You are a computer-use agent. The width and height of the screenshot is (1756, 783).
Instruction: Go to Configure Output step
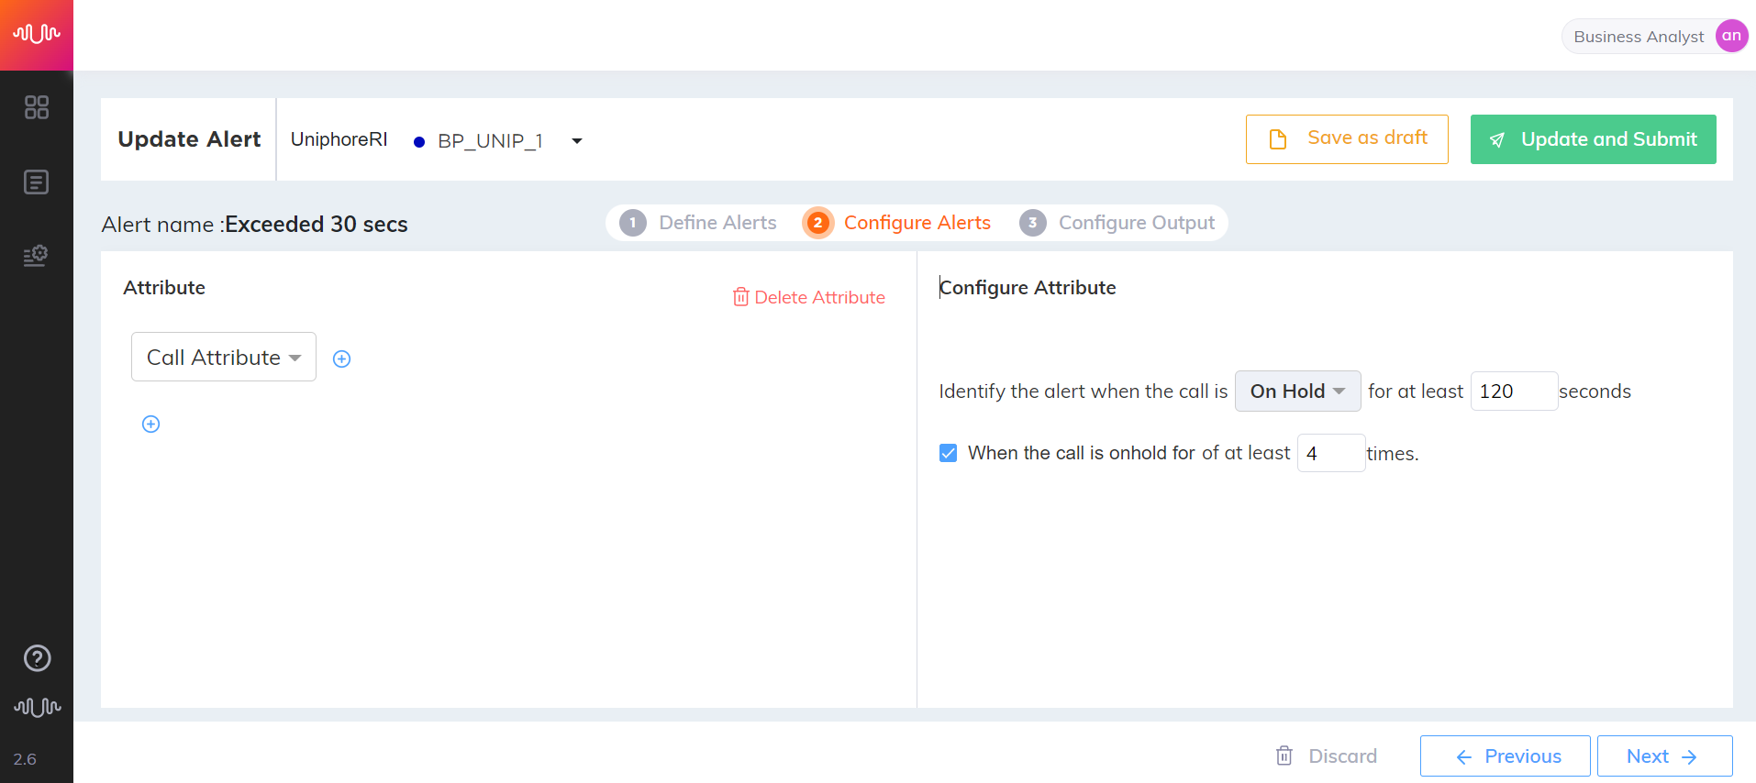pyautogui.click(x=1117, y=223)
